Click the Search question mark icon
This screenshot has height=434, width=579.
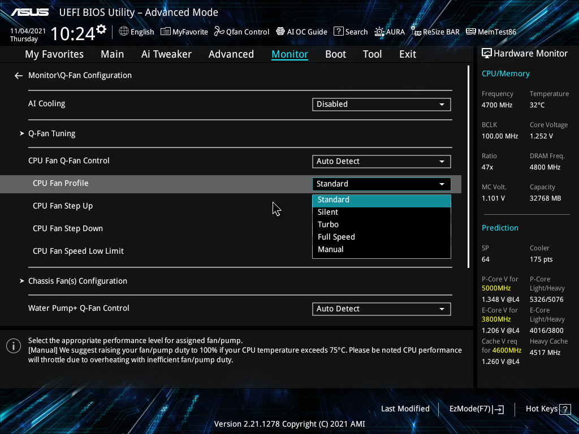click(338, 32)
